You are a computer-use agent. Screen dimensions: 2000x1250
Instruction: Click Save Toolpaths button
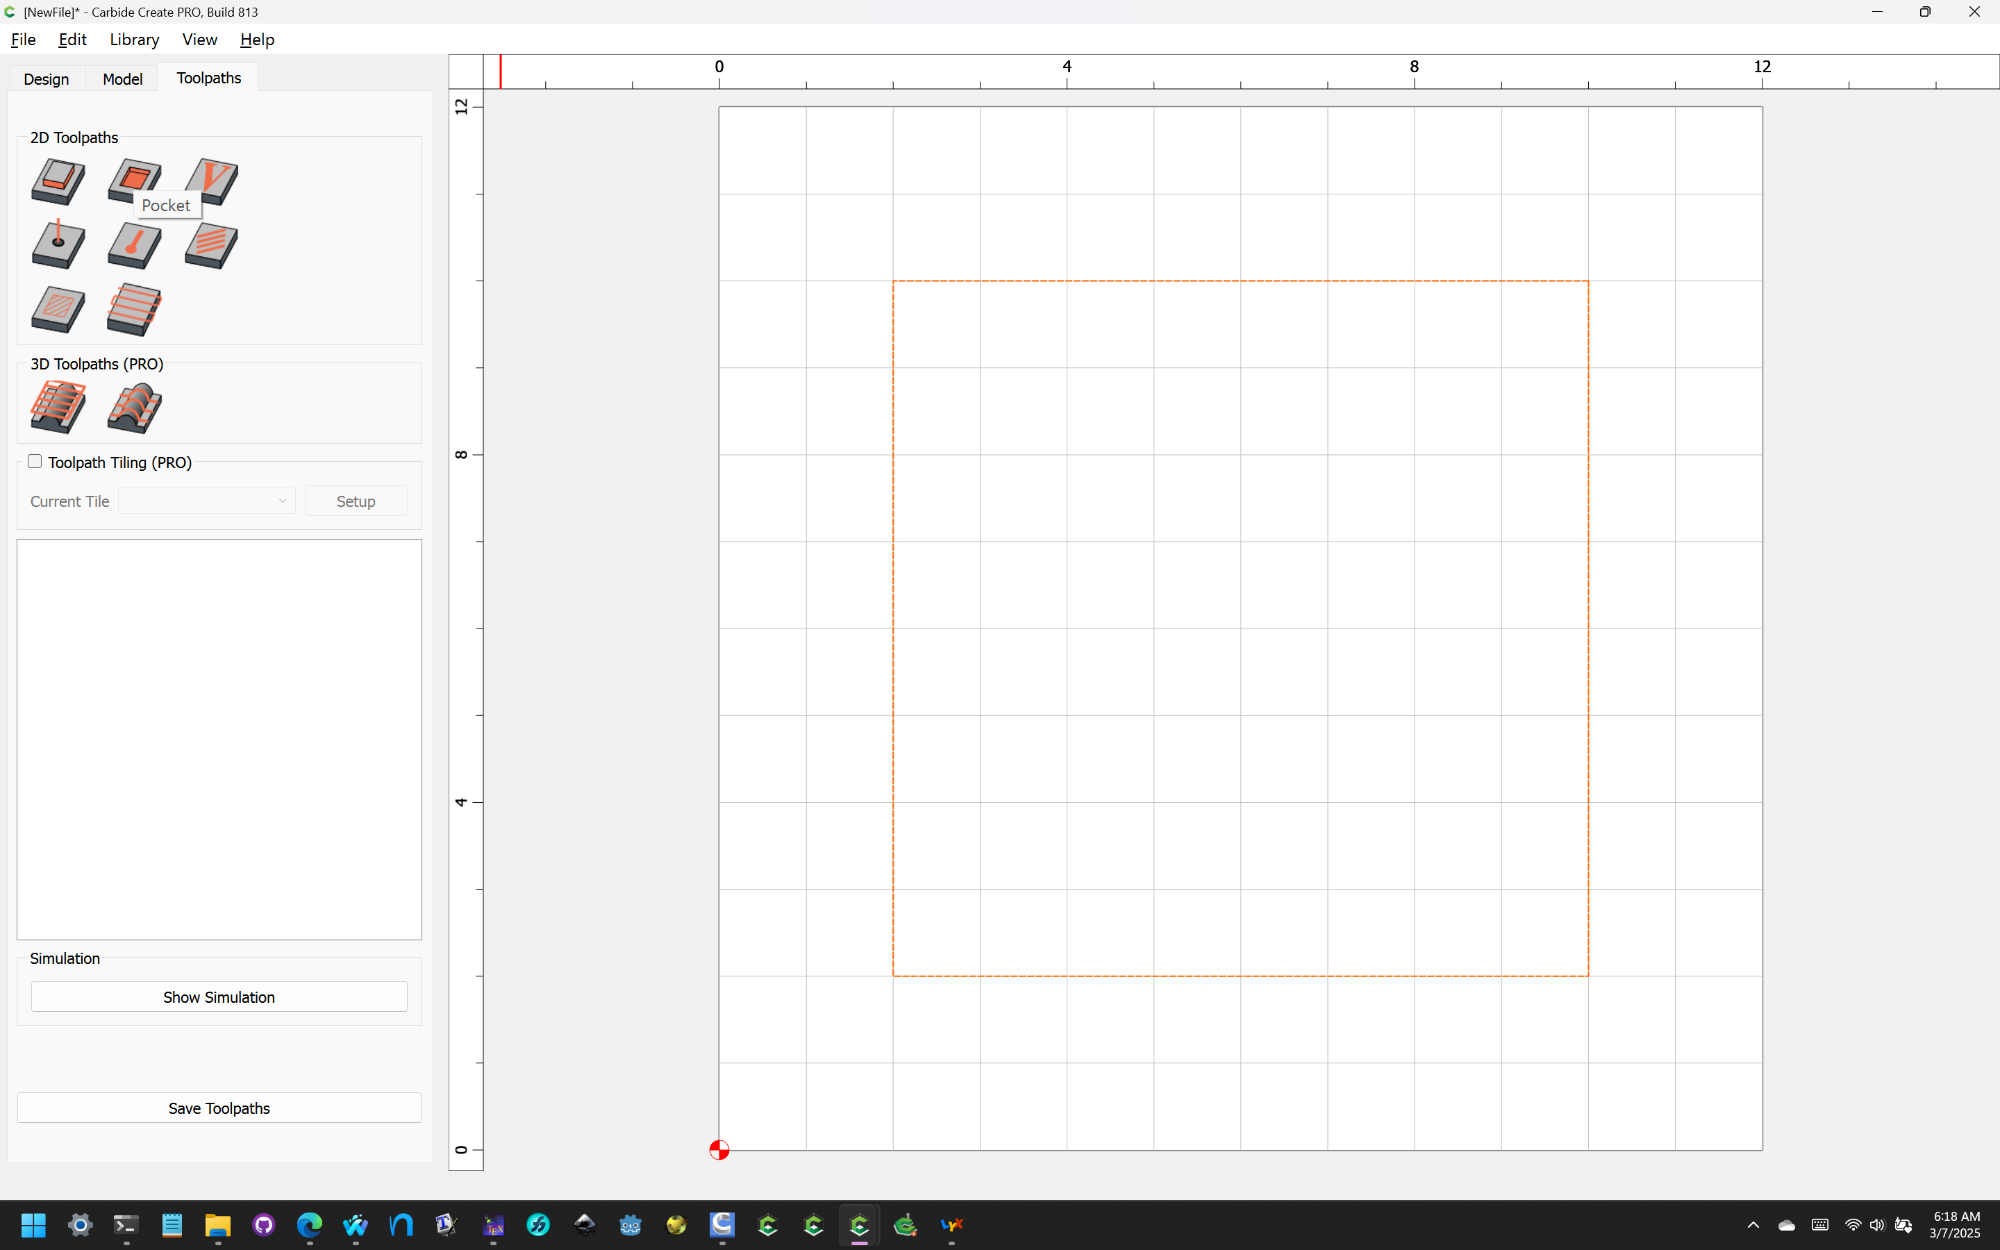click(x=219, y=1108)
